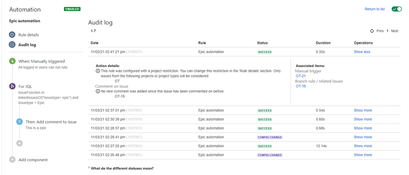This screenshot has width=409, height=175.
Task: Click the 0.33s duration value
Action: (320, 52)
